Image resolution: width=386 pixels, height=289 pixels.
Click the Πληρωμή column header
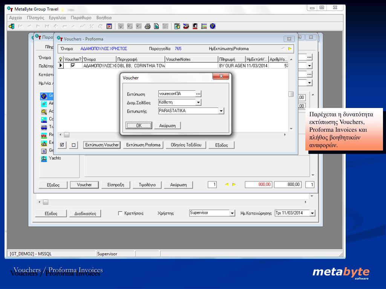pyautogui.click(x=232, y=59)
